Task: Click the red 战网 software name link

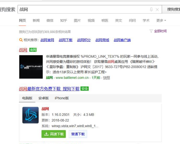Action: tap(45, 109)
